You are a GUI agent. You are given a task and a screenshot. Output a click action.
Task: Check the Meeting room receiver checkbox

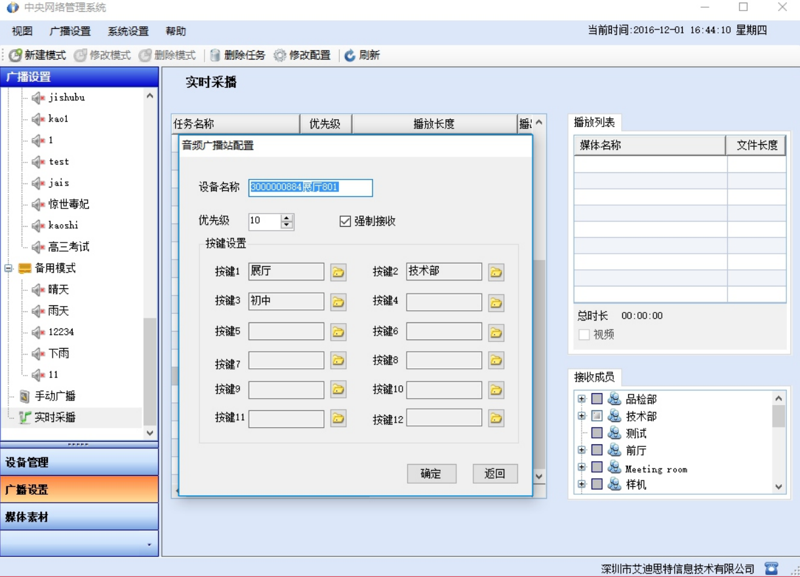[597, 467]
